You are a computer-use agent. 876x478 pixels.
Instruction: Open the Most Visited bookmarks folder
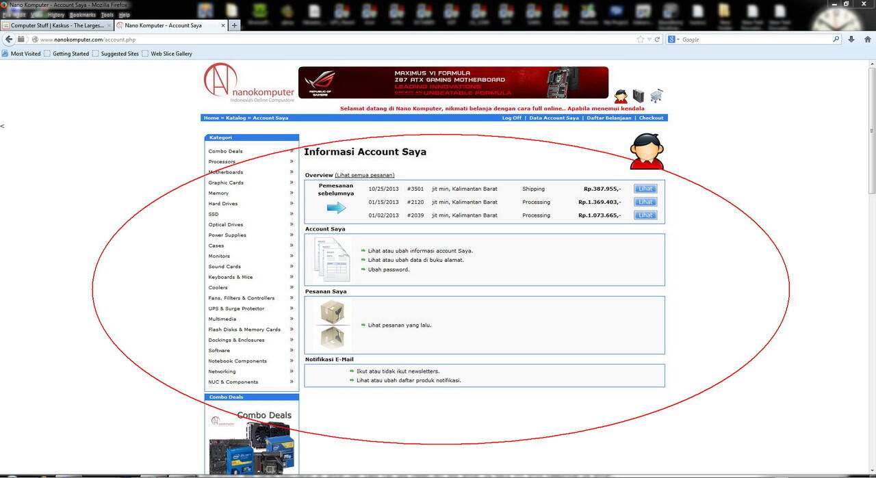[21, 53]
